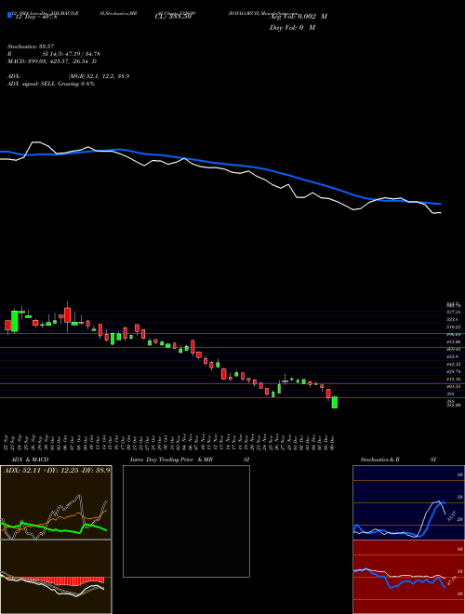This screenshot has height=614, width=465.
Task: Click the empty intraday trading price panel
Action: point(186,521)
